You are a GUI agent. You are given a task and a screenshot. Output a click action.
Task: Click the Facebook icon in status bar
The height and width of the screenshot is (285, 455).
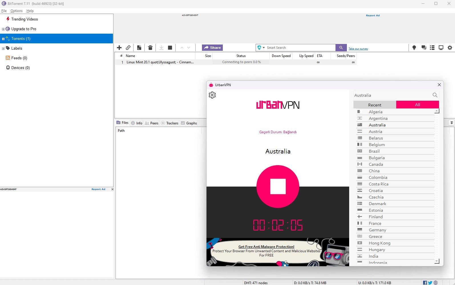coord(425,283)
